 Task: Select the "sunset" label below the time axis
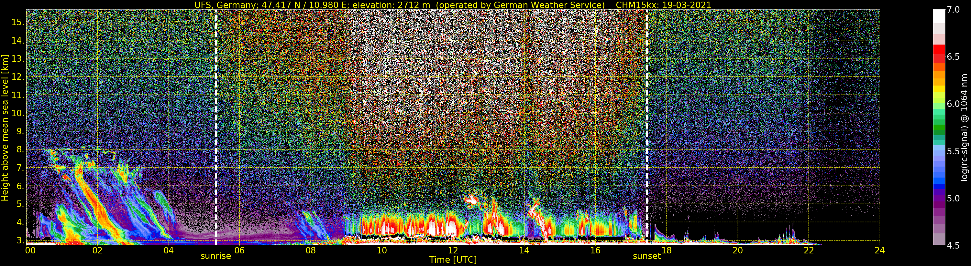646,256
